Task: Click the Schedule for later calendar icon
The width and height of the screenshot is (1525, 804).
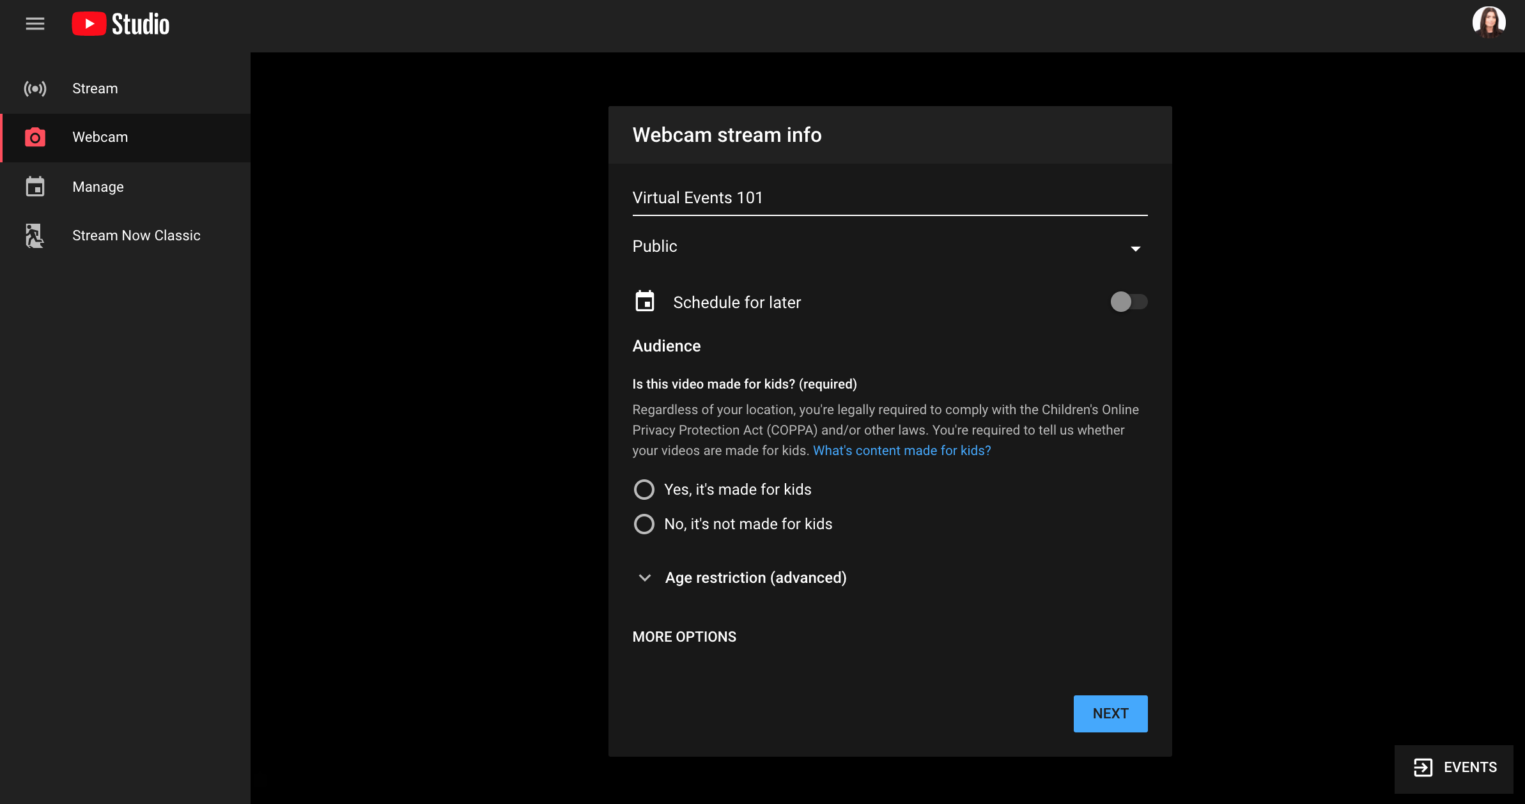Action: pos(646,300)
